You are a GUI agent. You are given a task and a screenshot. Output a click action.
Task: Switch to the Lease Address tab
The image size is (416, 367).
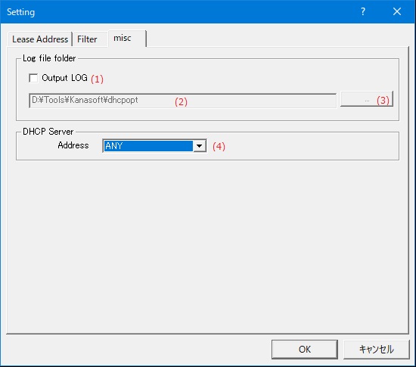(x=40, y=39)
